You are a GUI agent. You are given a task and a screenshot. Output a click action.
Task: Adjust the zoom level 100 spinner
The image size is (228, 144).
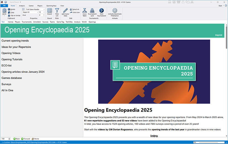[x=9, y=139]
